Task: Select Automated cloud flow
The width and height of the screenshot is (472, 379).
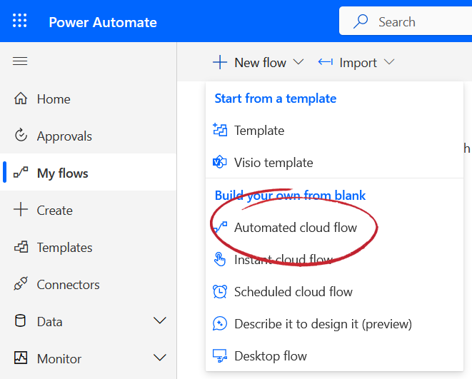Action: click(x=295, y=228)
